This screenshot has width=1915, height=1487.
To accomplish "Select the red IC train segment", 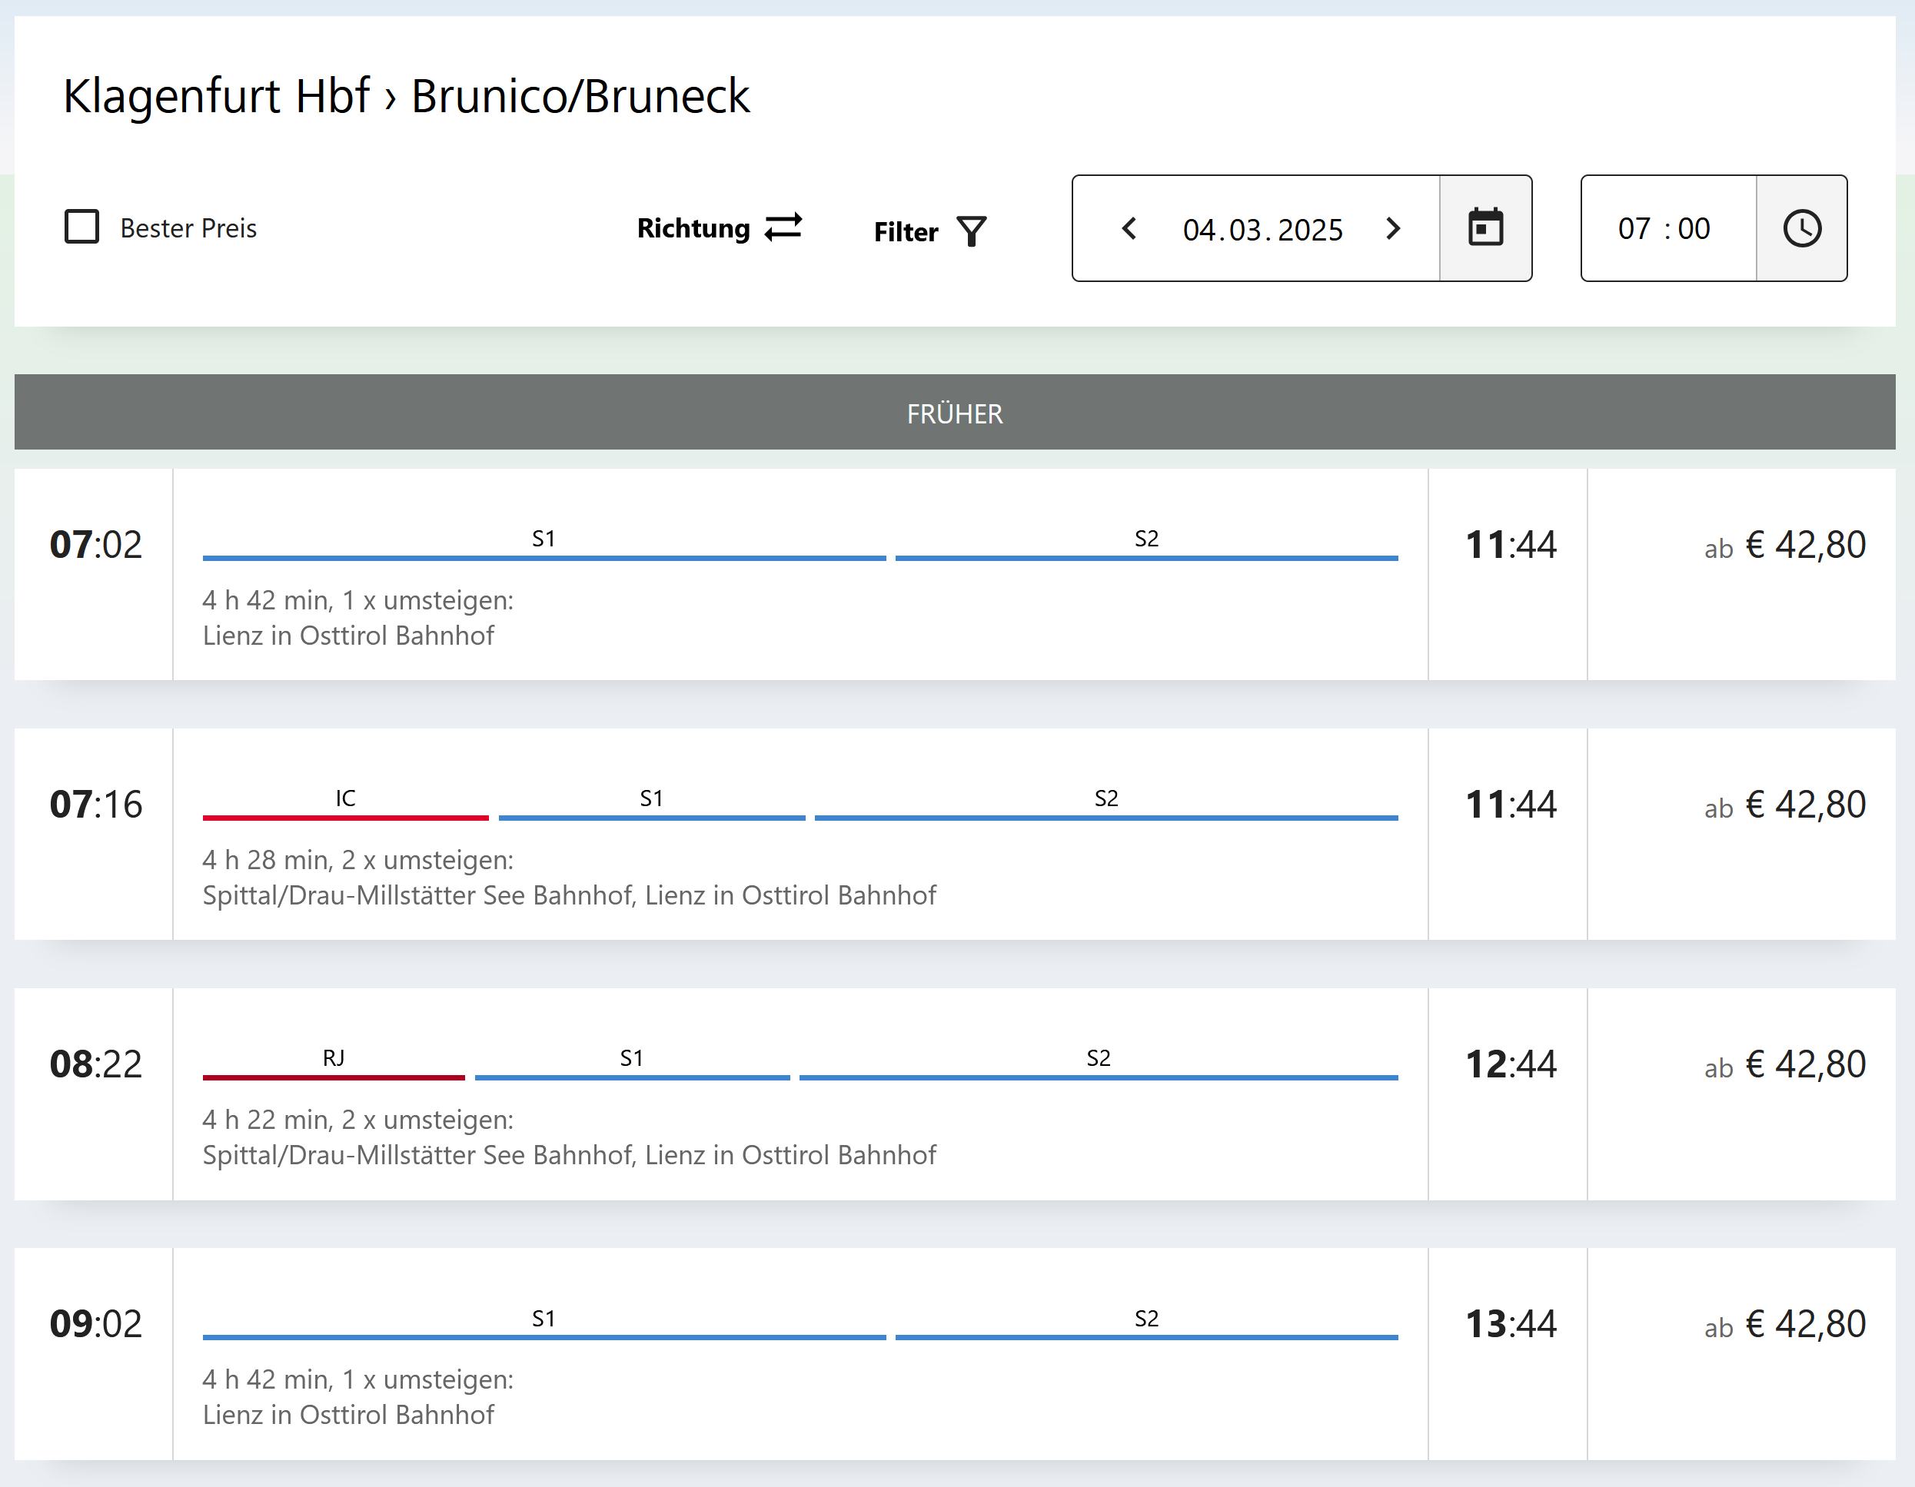I will pyautogui.click(x=345, y=816).
